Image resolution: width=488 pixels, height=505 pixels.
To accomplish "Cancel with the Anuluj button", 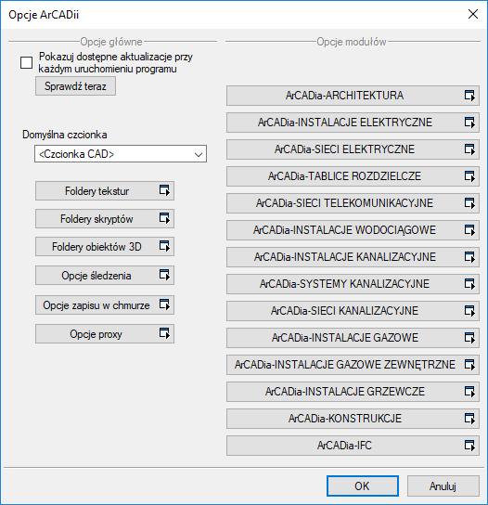I will coord(443,486).
